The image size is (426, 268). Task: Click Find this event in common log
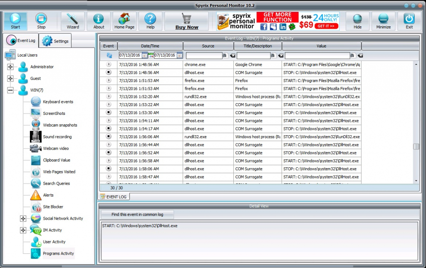coord(137,215)
